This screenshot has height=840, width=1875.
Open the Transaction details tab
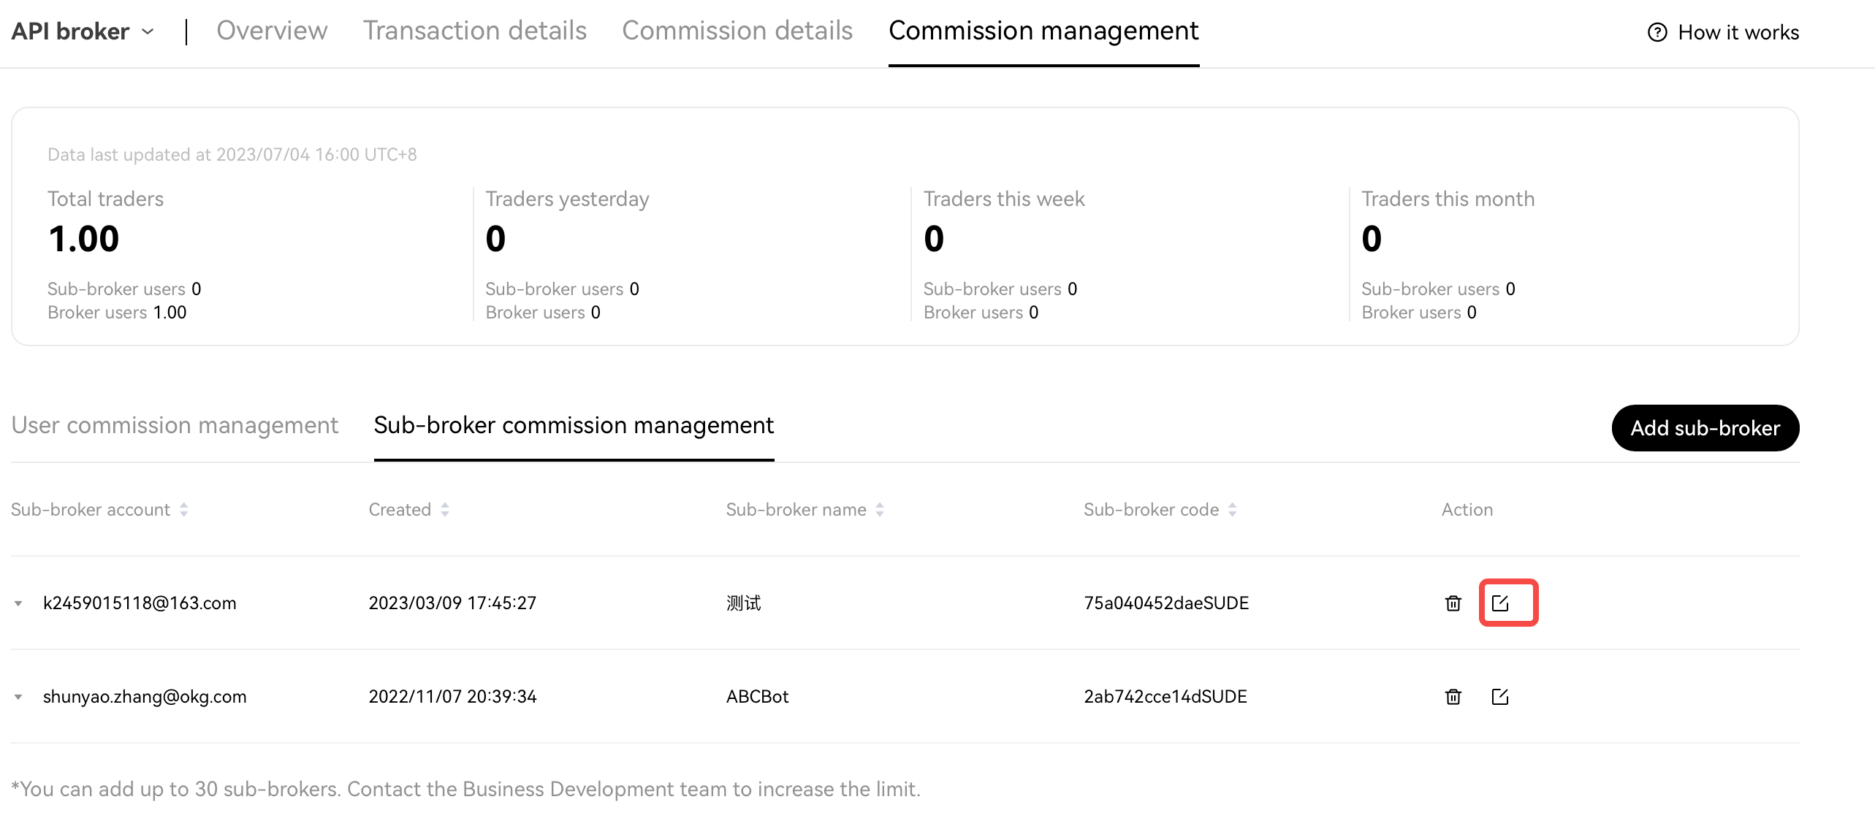(x=475, y=31)
